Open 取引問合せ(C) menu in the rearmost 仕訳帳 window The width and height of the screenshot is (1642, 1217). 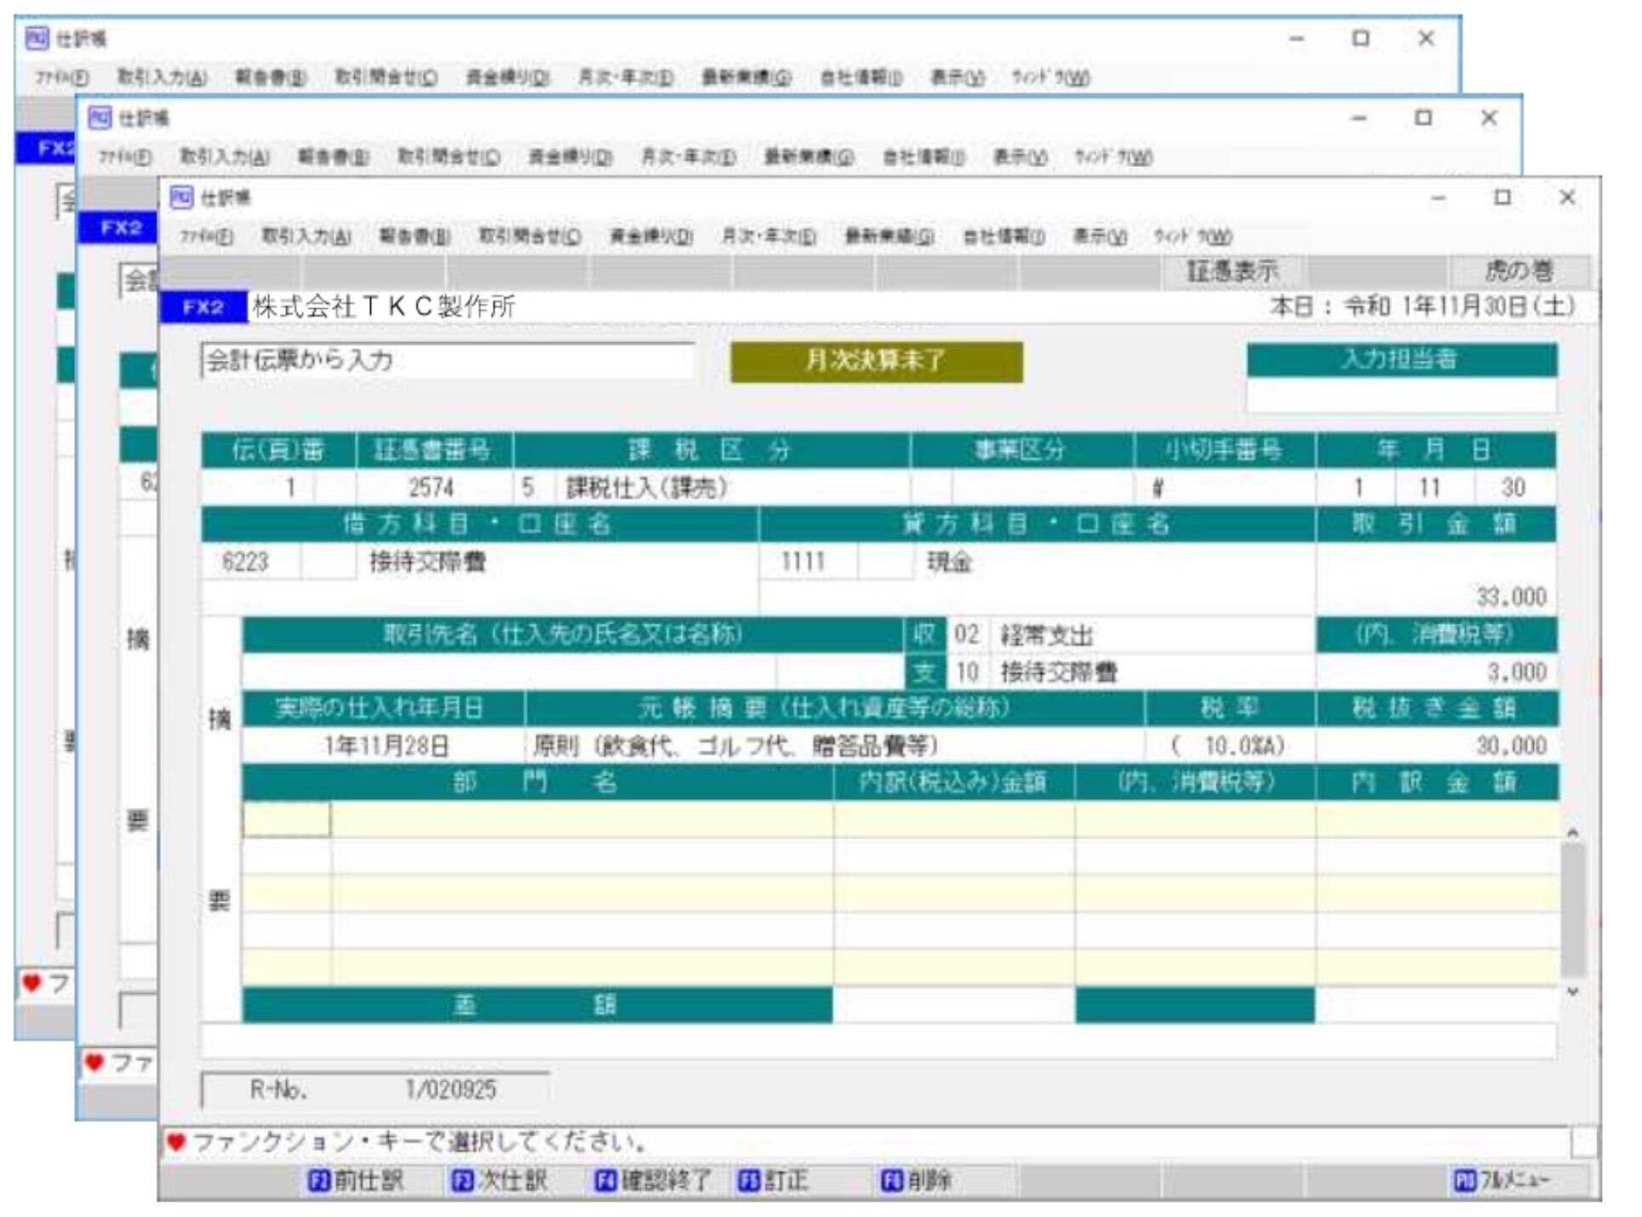[386, 78]
